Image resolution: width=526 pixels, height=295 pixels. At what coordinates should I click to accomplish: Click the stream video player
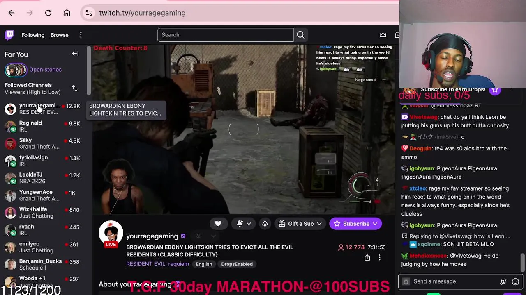(x=243, y=129)
